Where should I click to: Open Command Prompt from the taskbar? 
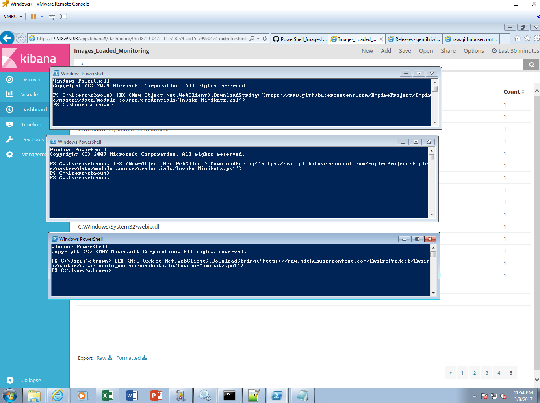(x=229, y=396)
